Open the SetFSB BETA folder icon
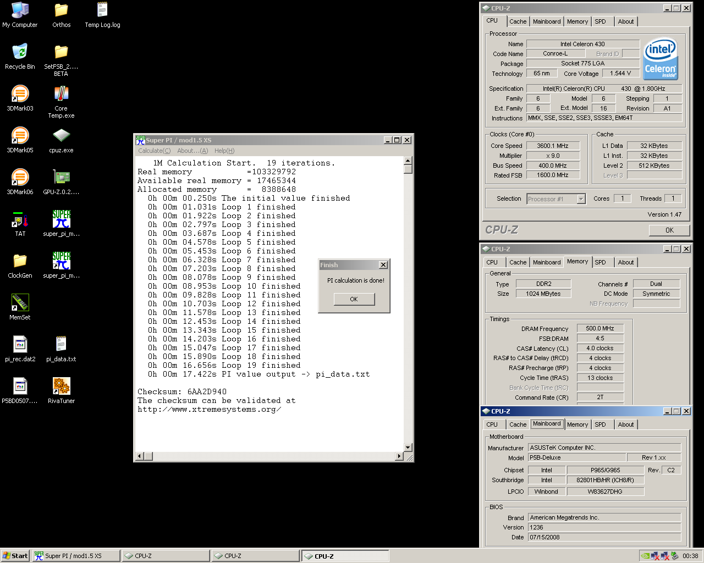 point(61,60)
